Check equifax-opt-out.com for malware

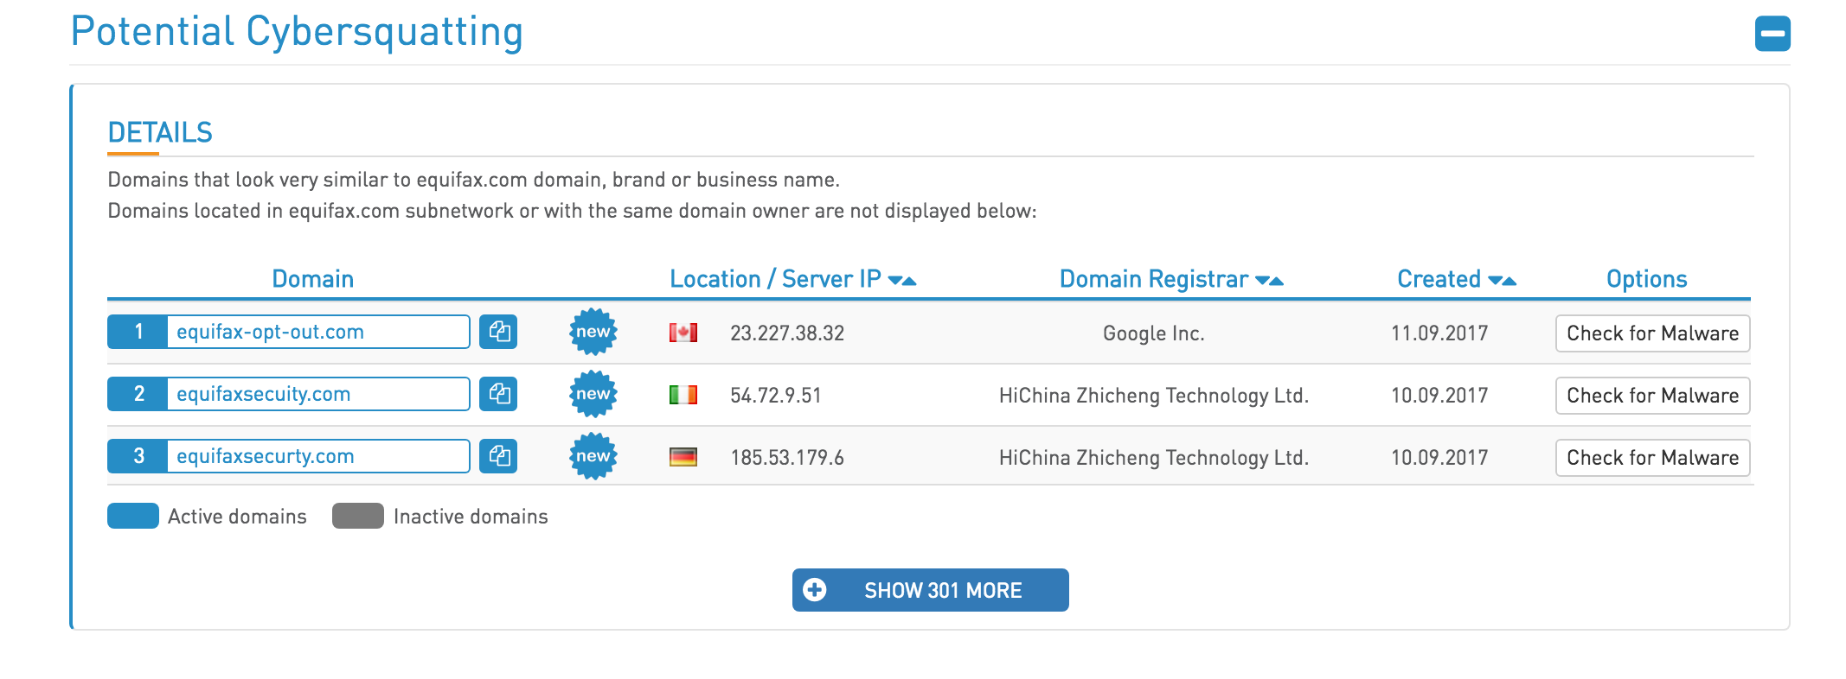pyautogui.click(x=1652, y=333)
